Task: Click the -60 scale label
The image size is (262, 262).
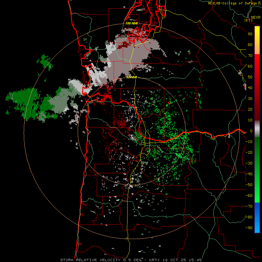Action: click(249, 196)
